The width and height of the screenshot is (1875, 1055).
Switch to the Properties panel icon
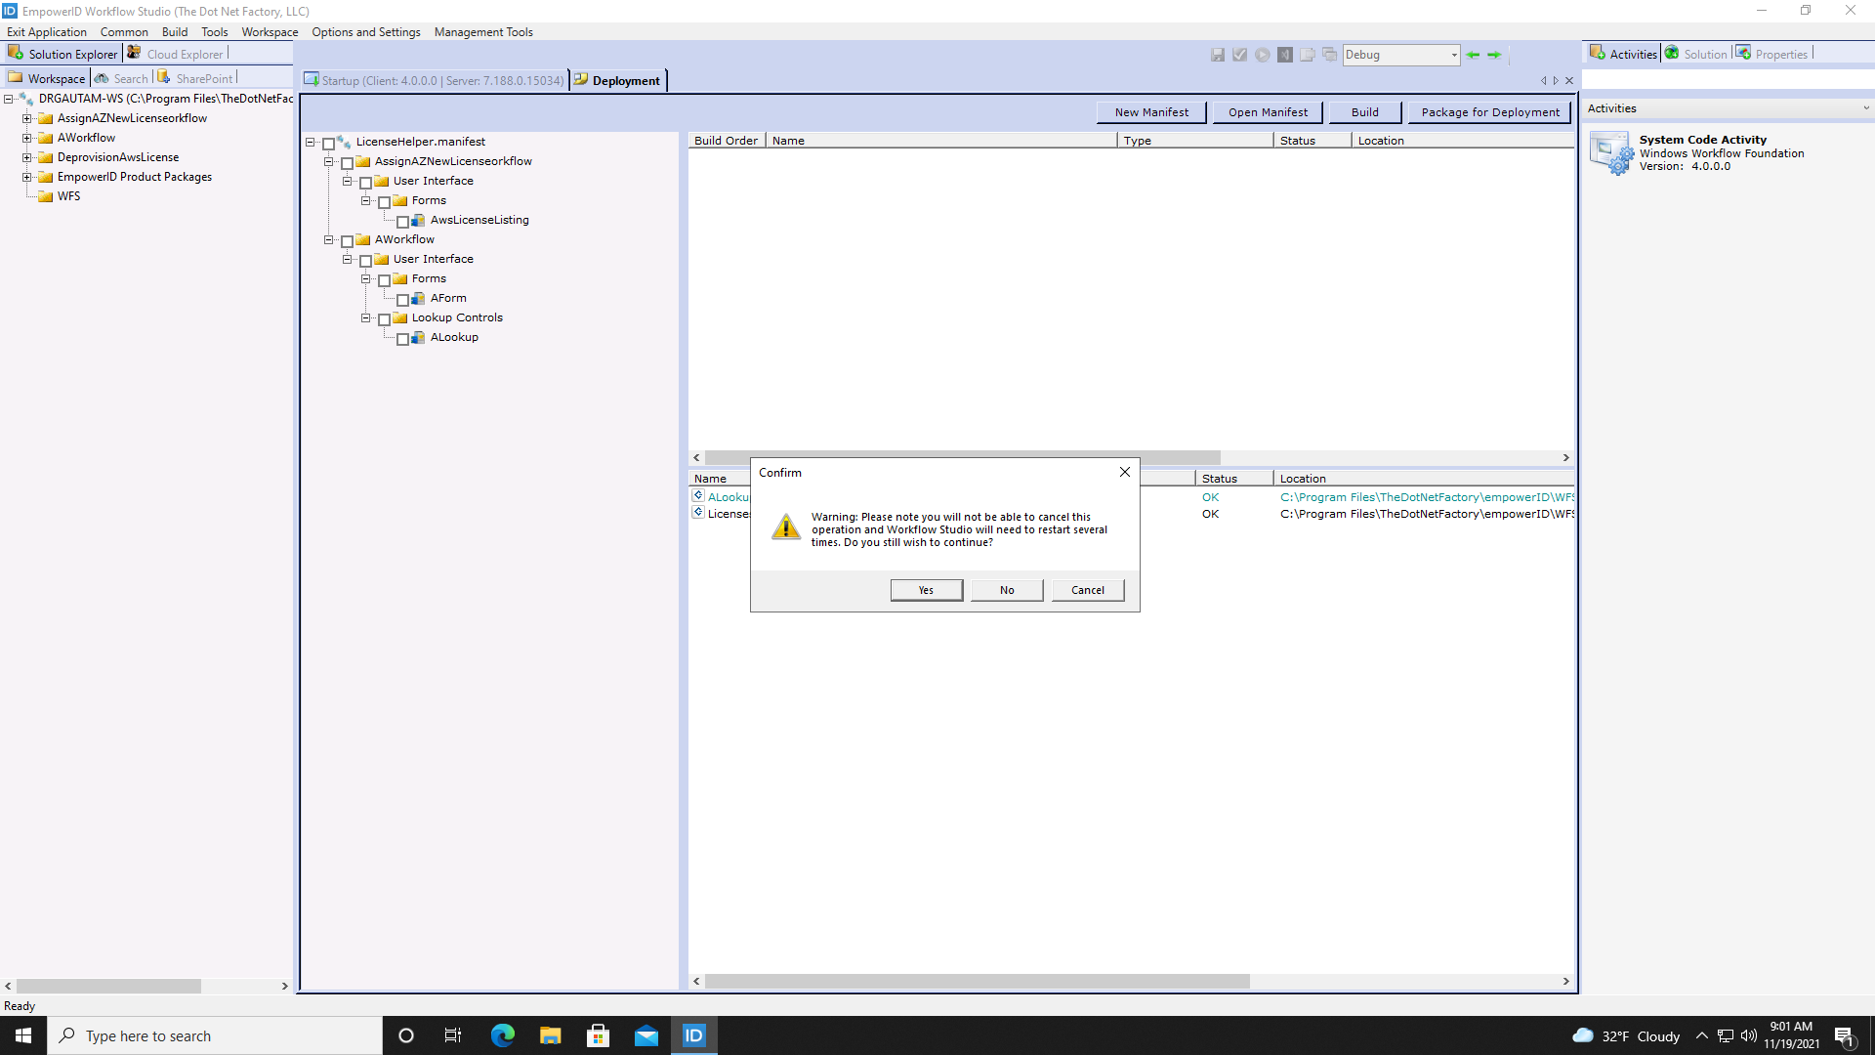[x=1744, y=52]
